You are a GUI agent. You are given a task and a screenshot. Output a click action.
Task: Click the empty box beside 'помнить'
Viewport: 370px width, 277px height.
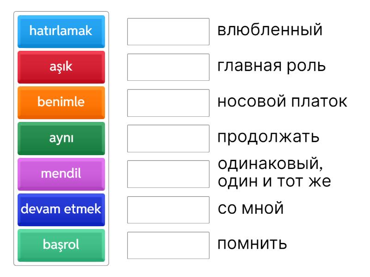click(168, 245)
